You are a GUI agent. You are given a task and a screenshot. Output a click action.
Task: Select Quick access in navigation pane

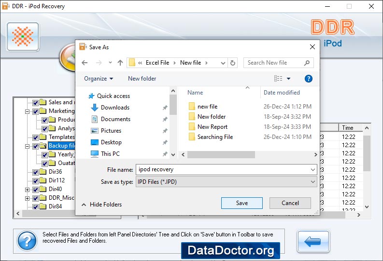click(x=113, y=96)
